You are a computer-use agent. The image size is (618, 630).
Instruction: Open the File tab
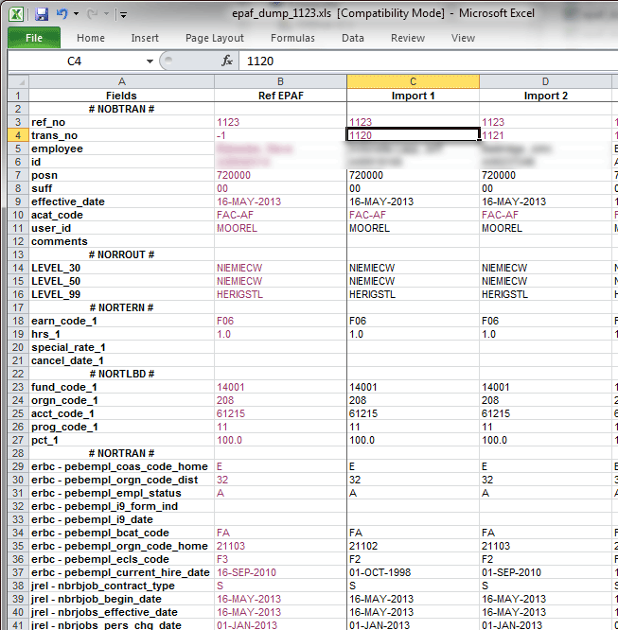[33, 38]
